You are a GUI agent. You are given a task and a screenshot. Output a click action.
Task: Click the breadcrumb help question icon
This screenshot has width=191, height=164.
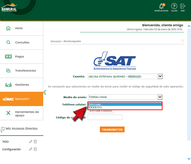[182, 41]
